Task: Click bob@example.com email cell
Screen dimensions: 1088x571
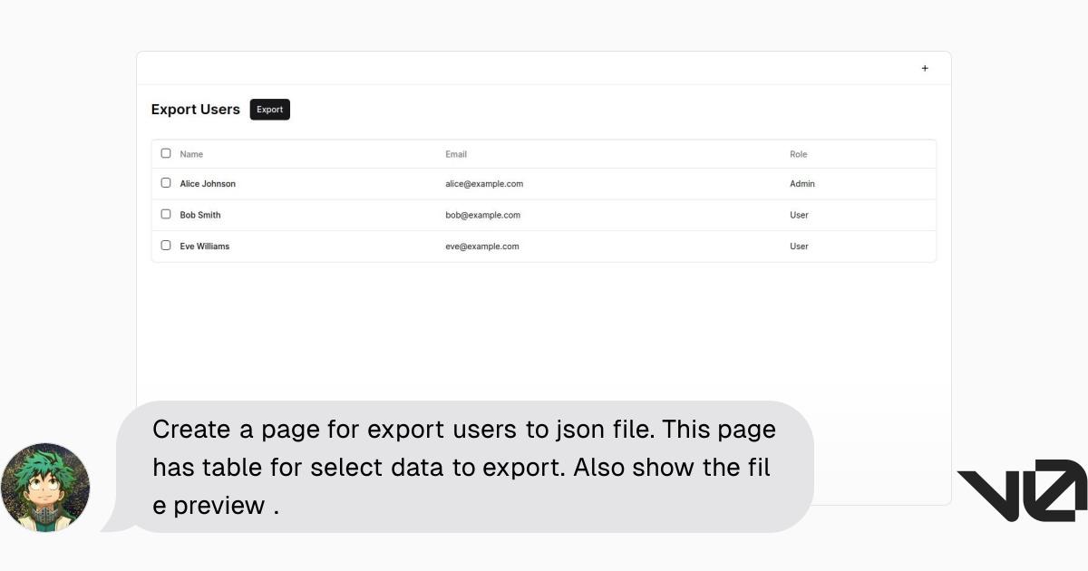Action: (x=482, y=215)
